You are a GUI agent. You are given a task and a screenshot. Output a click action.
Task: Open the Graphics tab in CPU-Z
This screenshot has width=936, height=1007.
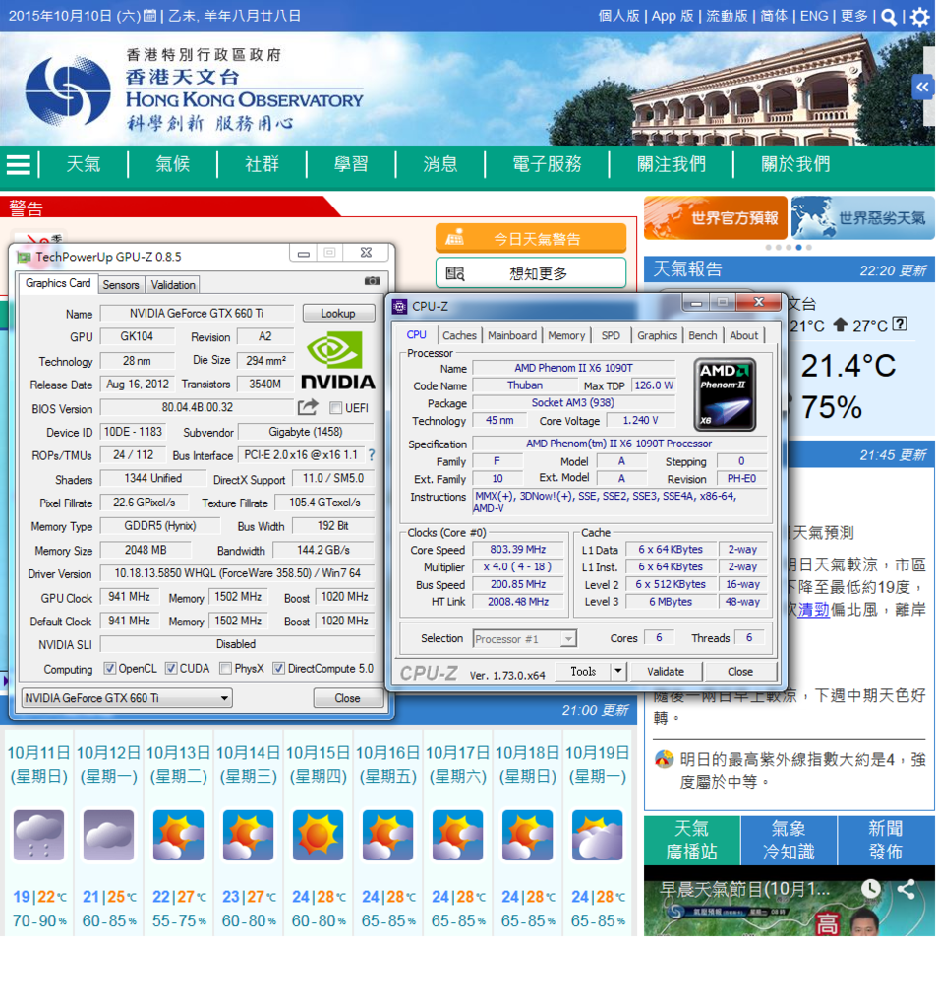point(657,335)
